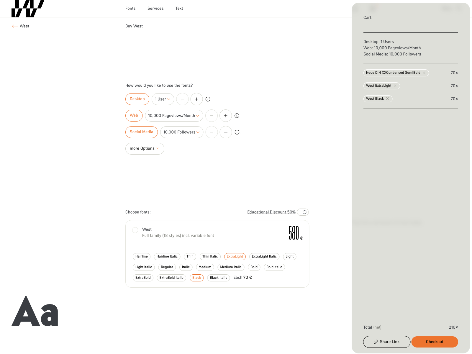This screenshot has width=472, height=354.
Task: Decrease Web pageviews with minus button
Action: [x=212, y=116]
